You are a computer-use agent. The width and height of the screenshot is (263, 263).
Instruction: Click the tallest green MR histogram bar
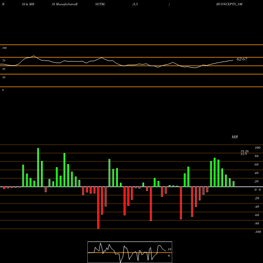[x=38, y=167]
